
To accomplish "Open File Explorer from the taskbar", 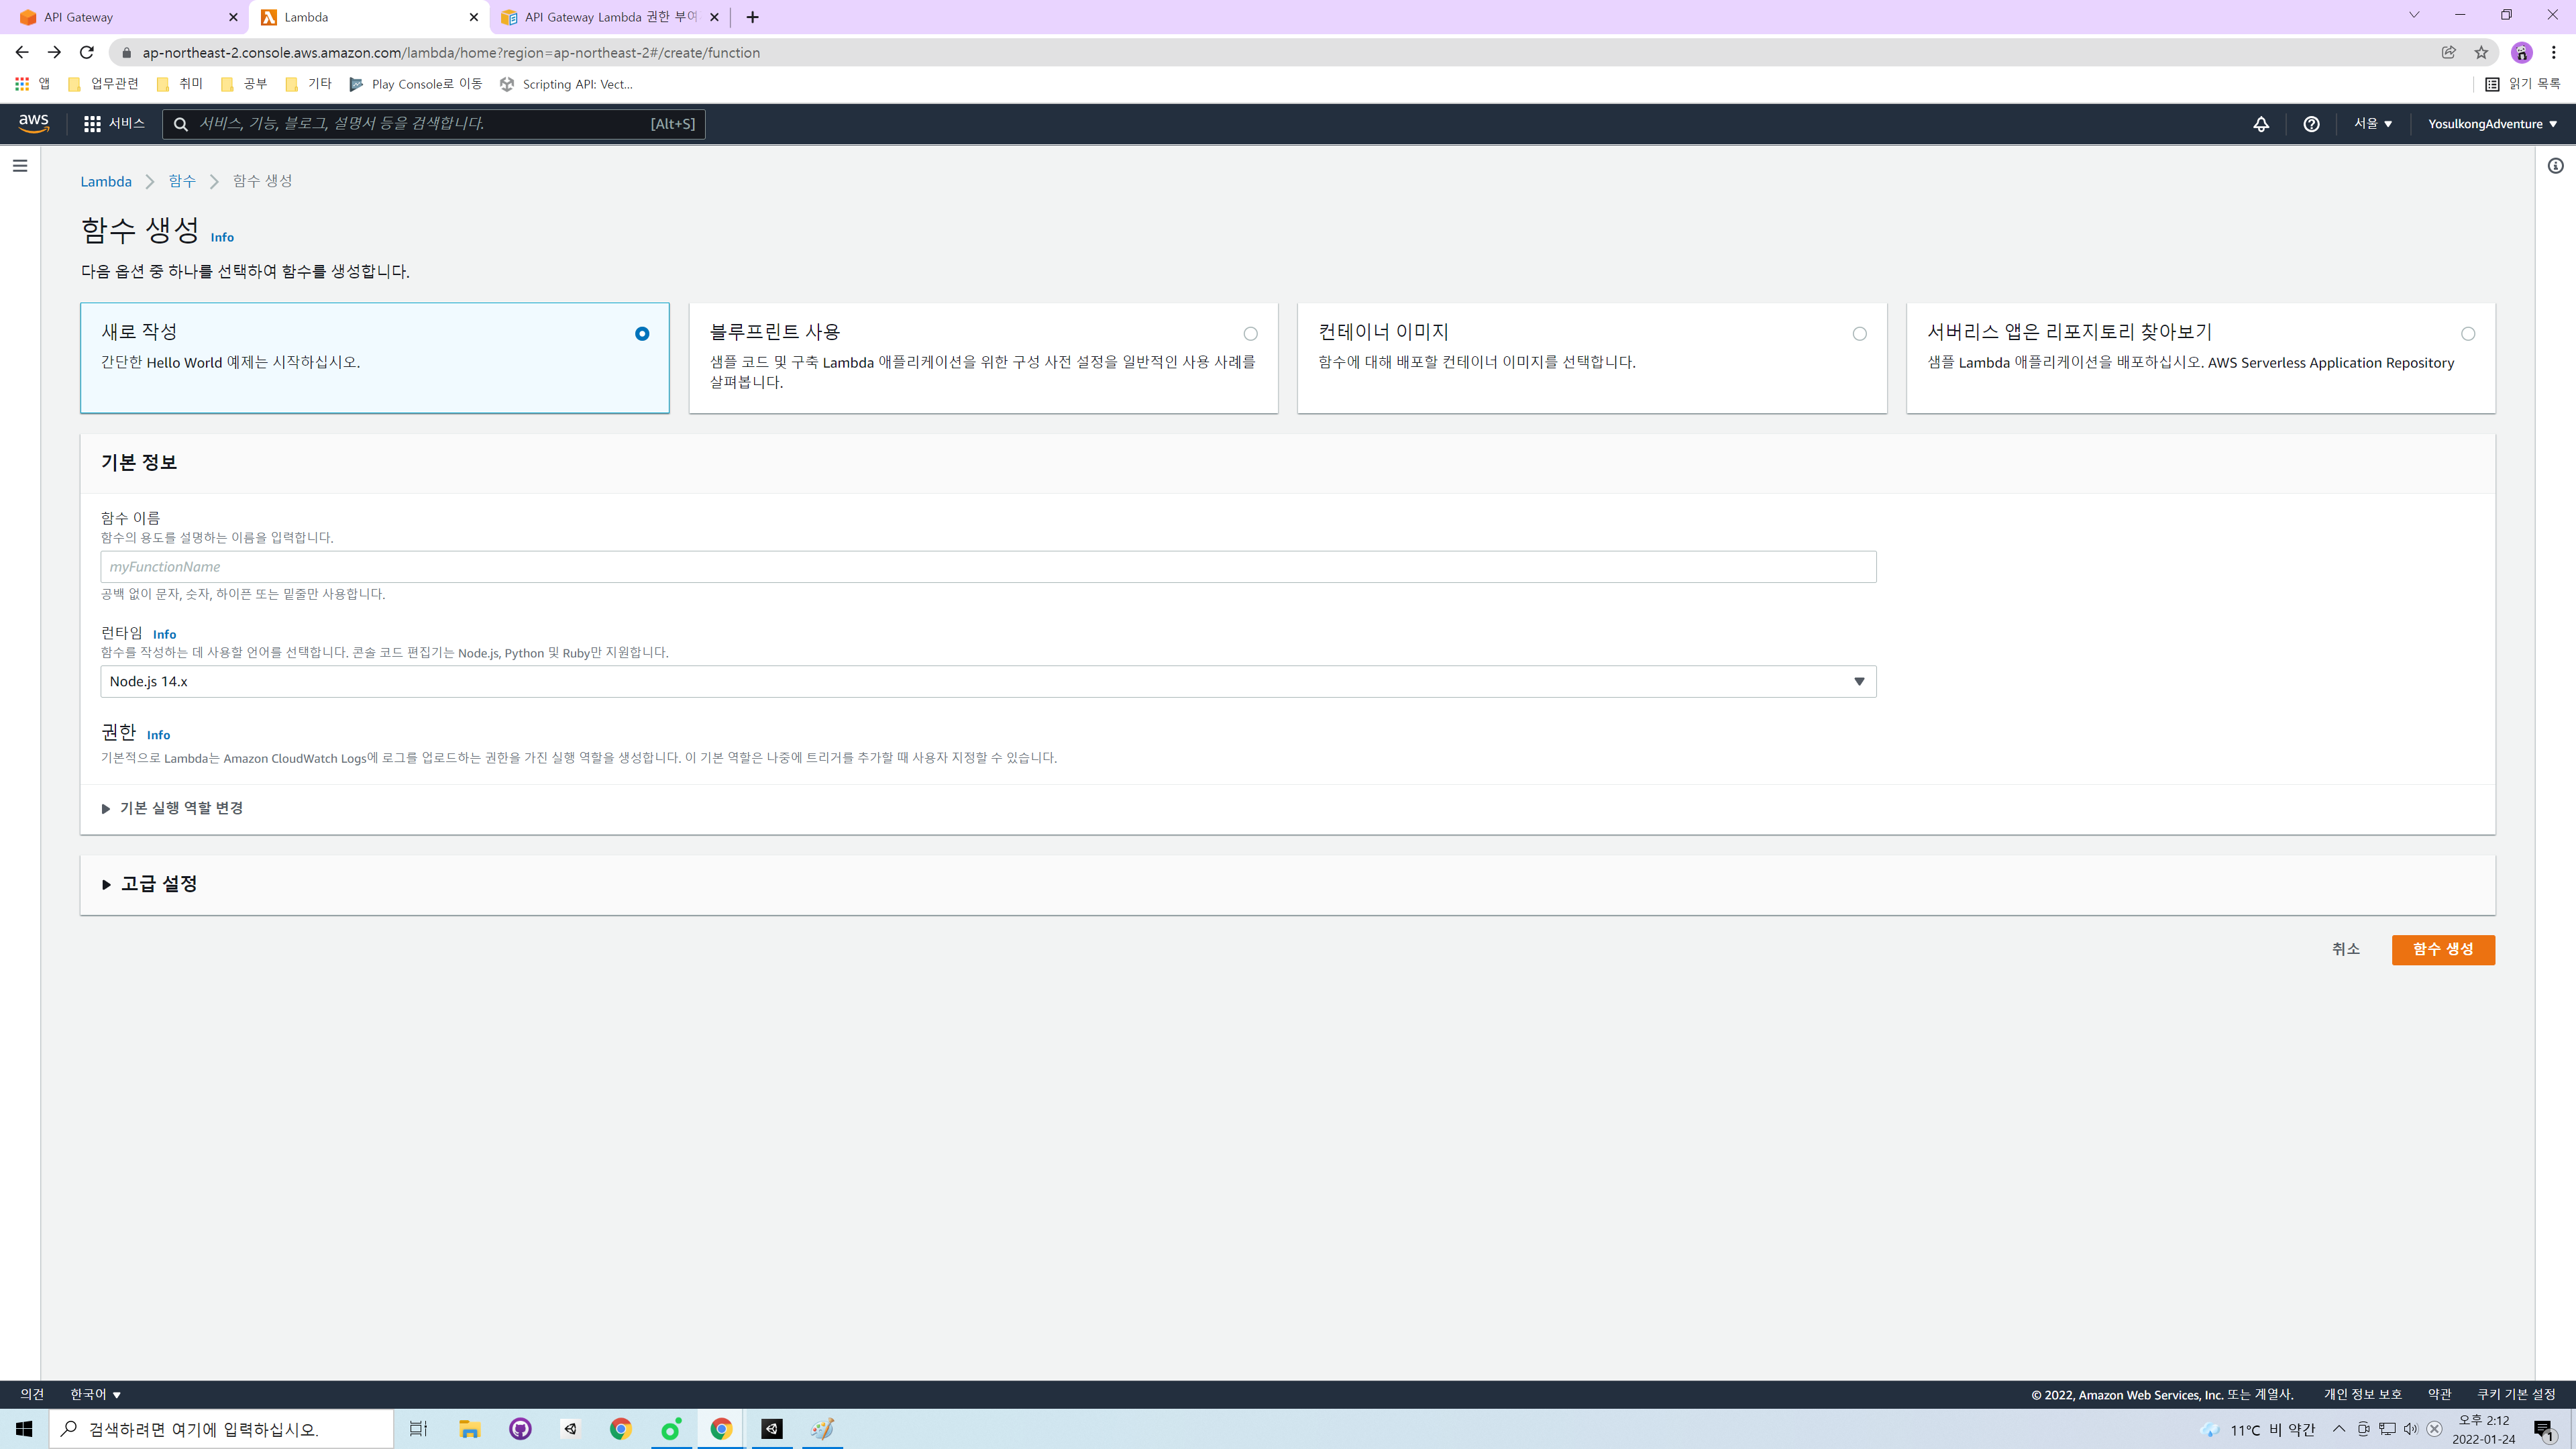I will pyautogui.click(x=469, y=1429).
